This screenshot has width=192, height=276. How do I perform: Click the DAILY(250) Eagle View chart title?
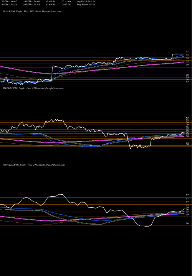click(x=32, y=11)
